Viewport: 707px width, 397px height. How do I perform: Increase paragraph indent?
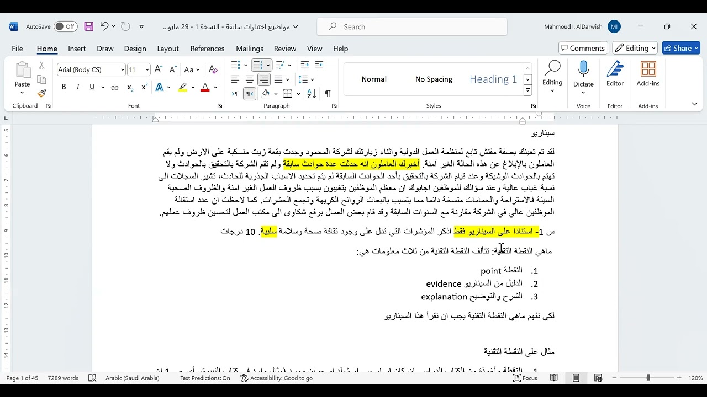point(319,65)
